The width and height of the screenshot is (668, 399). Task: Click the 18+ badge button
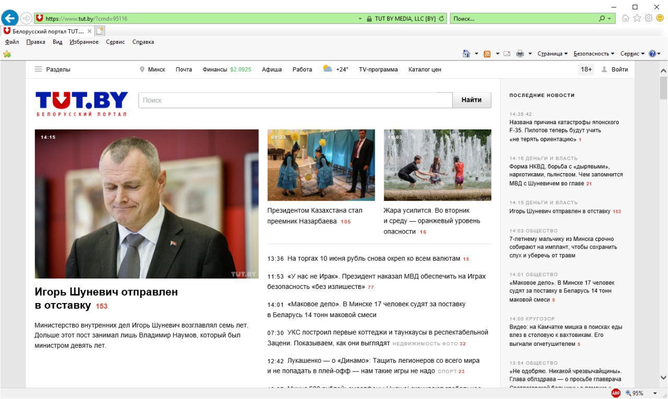click(x=586, y=69)
